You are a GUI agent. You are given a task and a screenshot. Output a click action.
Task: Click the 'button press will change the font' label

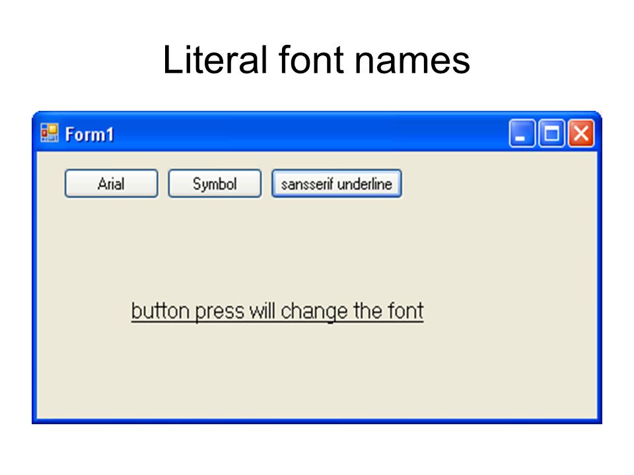tap(277, 312)
